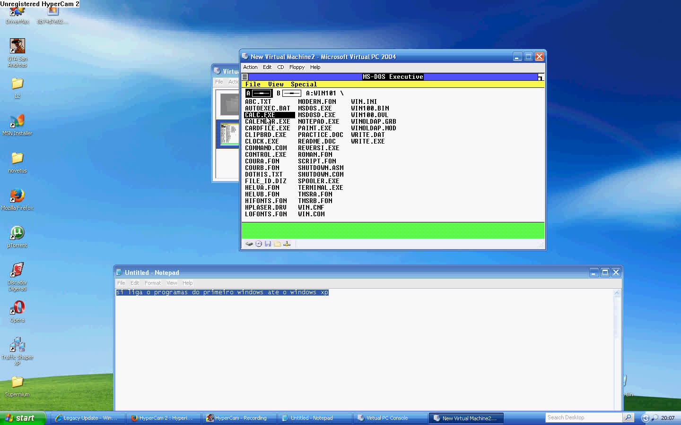Select CONTROL.EXE in the file list
The image size is (681, 425).
(x=265, y=154)
